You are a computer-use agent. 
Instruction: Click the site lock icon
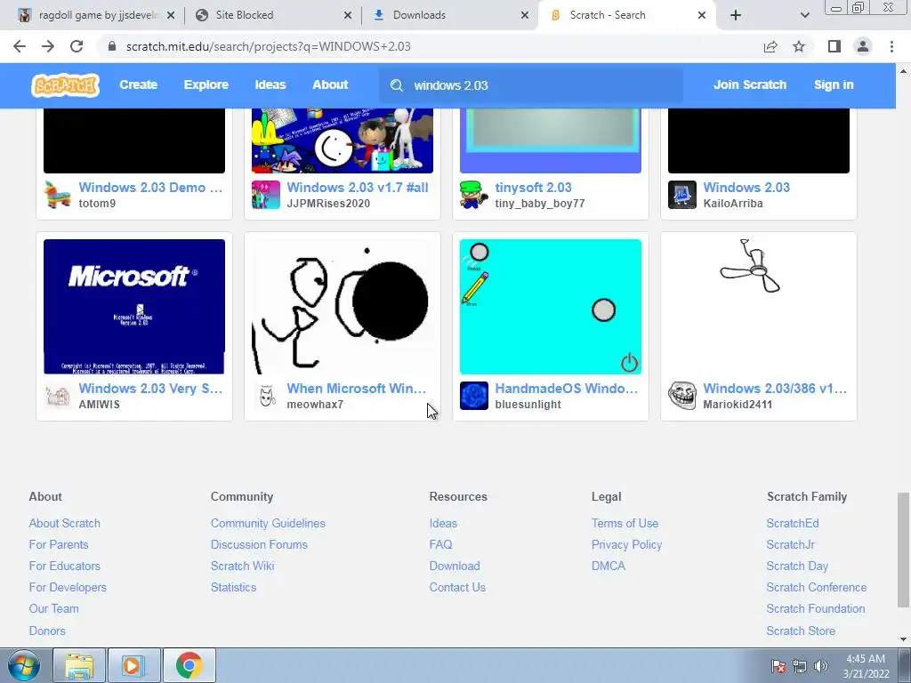click(112, 46)
